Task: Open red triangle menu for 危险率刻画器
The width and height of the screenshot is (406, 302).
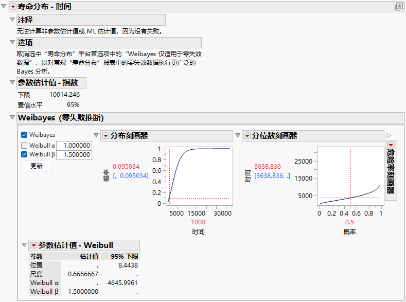Action: (x=391, y=145)
